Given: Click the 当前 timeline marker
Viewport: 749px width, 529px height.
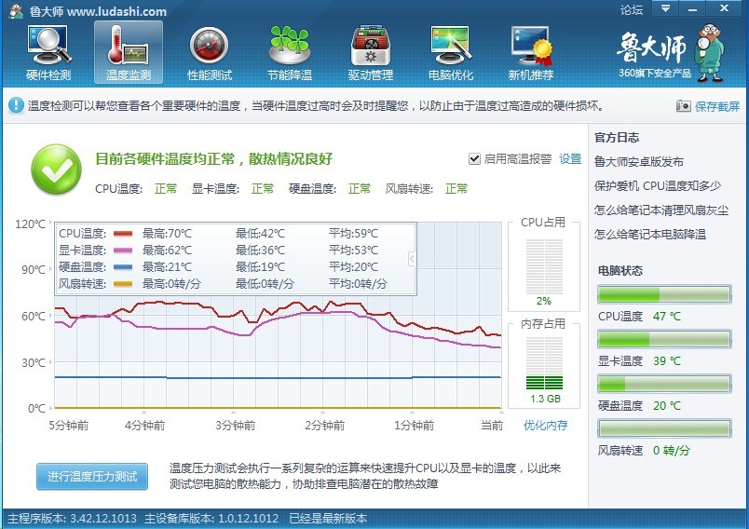Looking at the screenshot, I should (x=492, y=425).
